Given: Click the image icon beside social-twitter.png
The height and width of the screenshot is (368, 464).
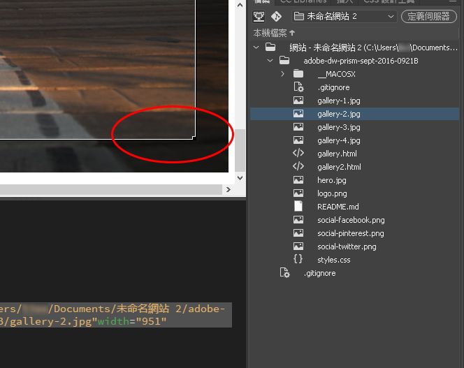Looking at the screenshot, I should (x=298, y=246).
